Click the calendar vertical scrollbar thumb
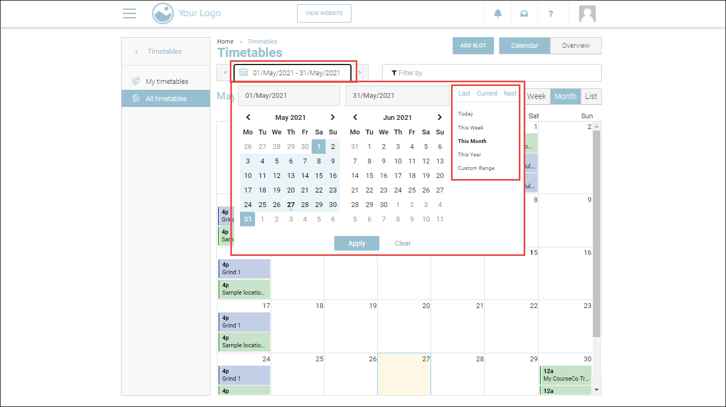Screen dimensions: 726x407 tap(596, 231)
